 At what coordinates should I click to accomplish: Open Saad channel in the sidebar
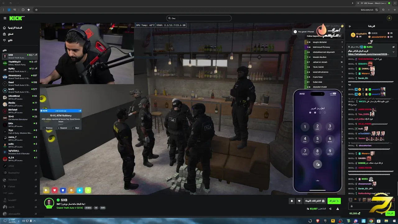(20, 84)
